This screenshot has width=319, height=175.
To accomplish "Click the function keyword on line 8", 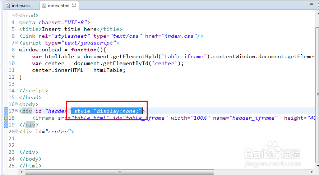I will click(x=84, y=50).
